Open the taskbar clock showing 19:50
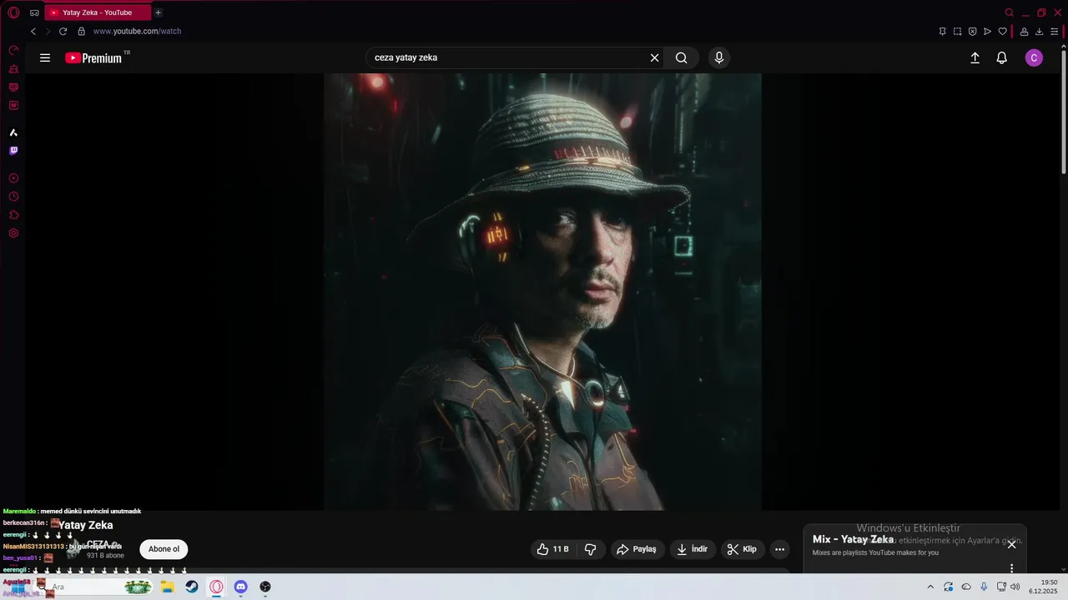 tap(1043, 587)
